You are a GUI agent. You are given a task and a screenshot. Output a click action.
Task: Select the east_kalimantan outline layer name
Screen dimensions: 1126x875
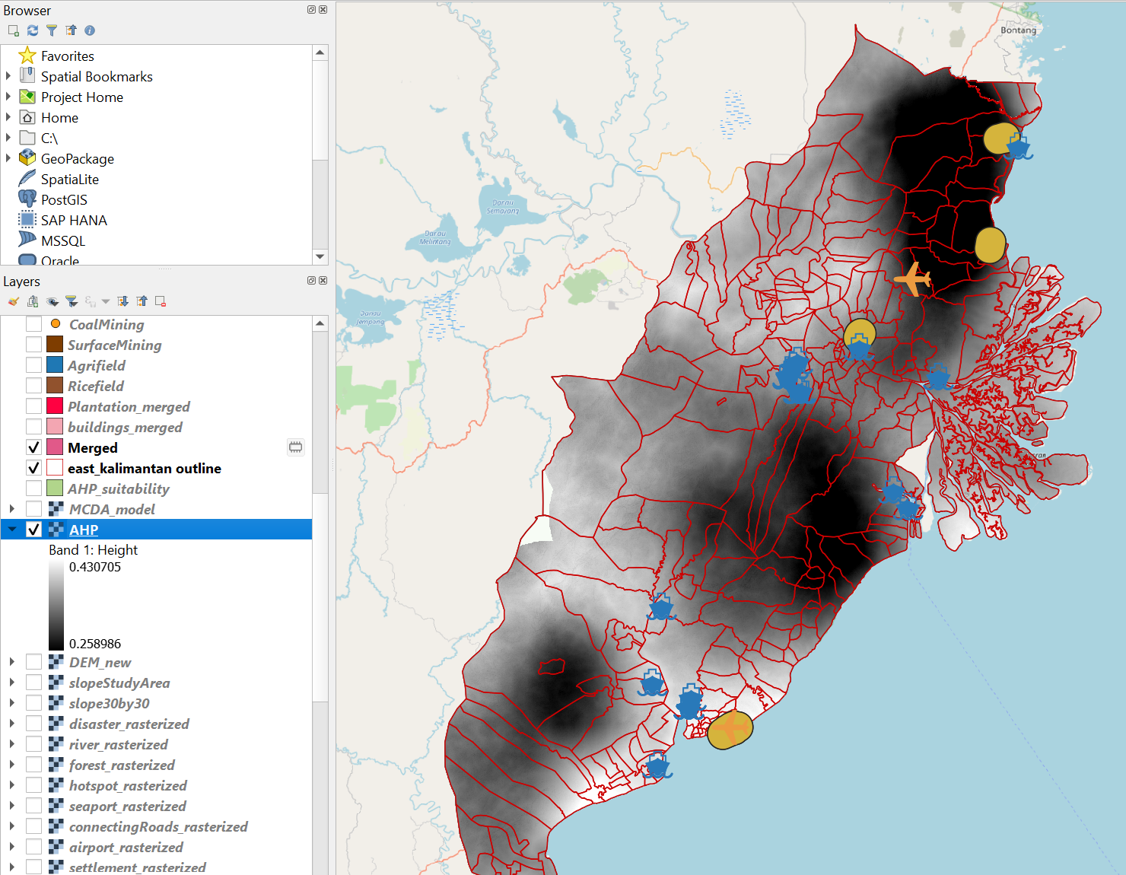tap(144, 469)
